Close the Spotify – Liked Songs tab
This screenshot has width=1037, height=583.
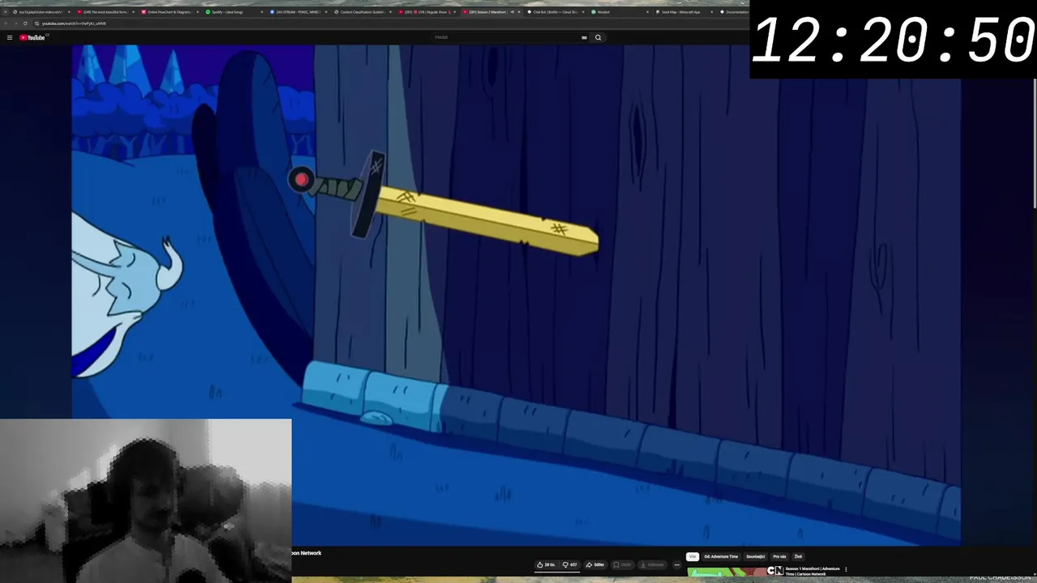coord(262,12)
